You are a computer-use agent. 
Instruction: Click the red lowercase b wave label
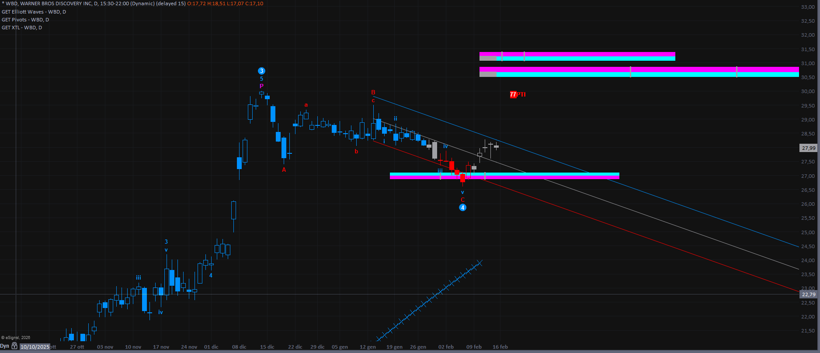(357, 152)
